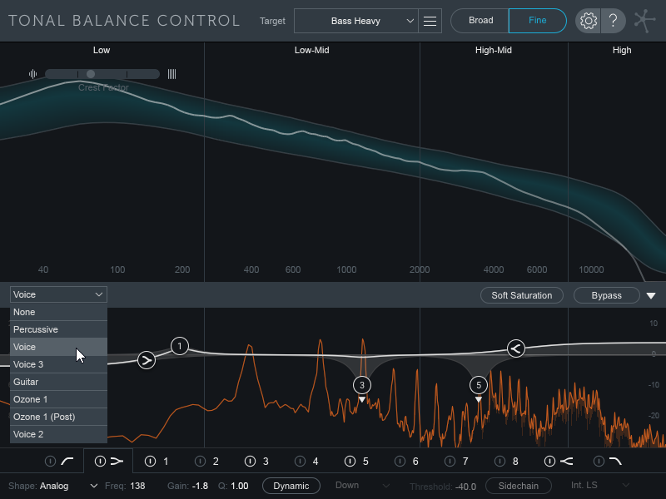The image size is (666, 499).
Task: Enable band 7 power button
Action: (450, 462)
